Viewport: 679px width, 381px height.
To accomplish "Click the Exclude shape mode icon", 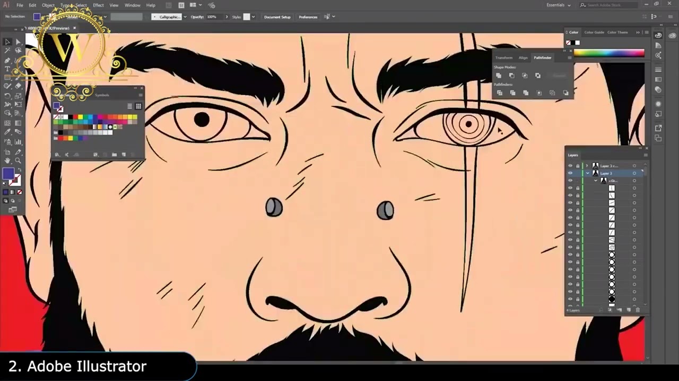I will coord(538,76).
